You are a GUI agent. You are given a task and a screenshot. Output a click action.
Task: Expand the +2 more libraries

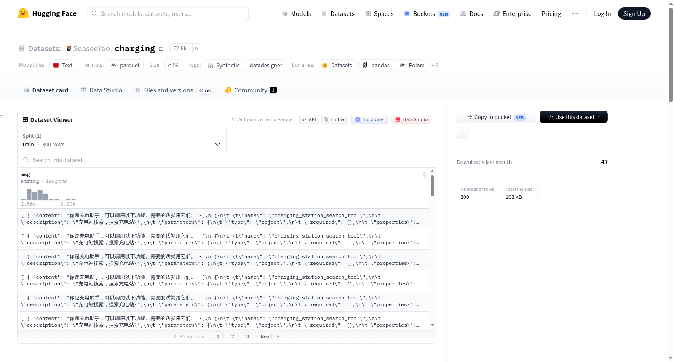(435, 65)
